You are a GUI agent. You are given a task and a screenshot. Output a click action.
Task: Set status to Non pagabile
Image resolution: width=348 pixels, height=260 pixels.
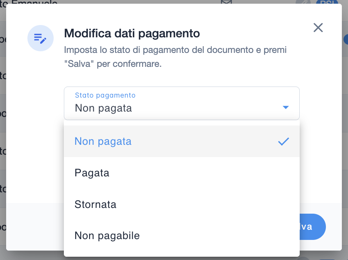point(107,236)
